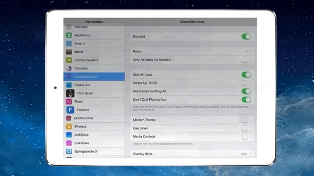The width and height of the screenshot is (314, 176).
Task: Enable Only As Many As Needed
Action: [x=246, y=60]
